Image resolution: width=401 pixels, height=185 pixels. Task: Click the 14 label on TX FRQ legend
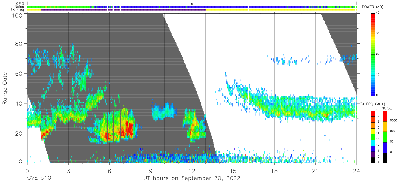point(377,133)
